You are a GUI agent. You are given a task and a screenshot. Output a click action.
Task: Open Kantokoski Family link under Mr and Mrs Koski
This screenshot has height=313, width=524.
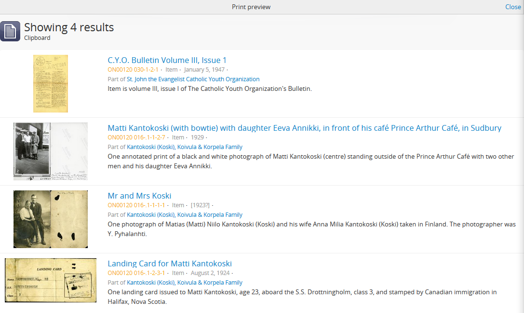(x=185, y=215)
